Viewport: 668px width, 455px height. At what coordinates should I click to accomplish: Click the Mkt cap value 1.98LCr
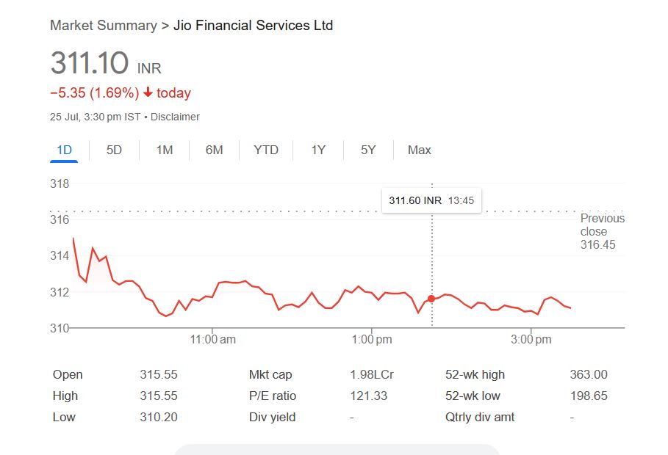[372, 374]
